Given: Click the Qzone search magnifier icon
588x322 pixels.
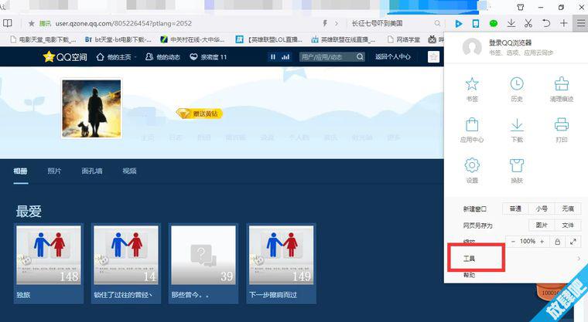Looking at the screenshot, I should click(x=360, y=57).
